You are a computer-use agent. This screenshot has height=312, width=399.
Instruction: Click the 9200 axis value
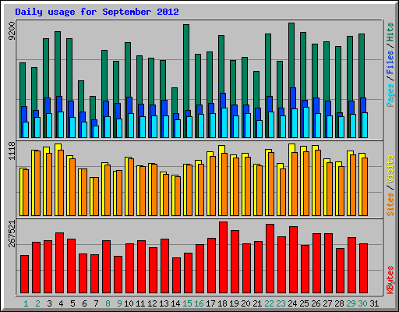point(12,31)
